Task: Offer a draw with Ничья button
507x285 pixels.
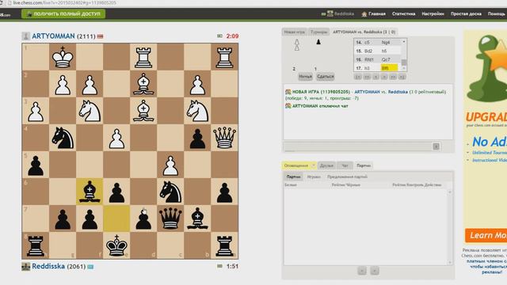Action: coord(305,77)
